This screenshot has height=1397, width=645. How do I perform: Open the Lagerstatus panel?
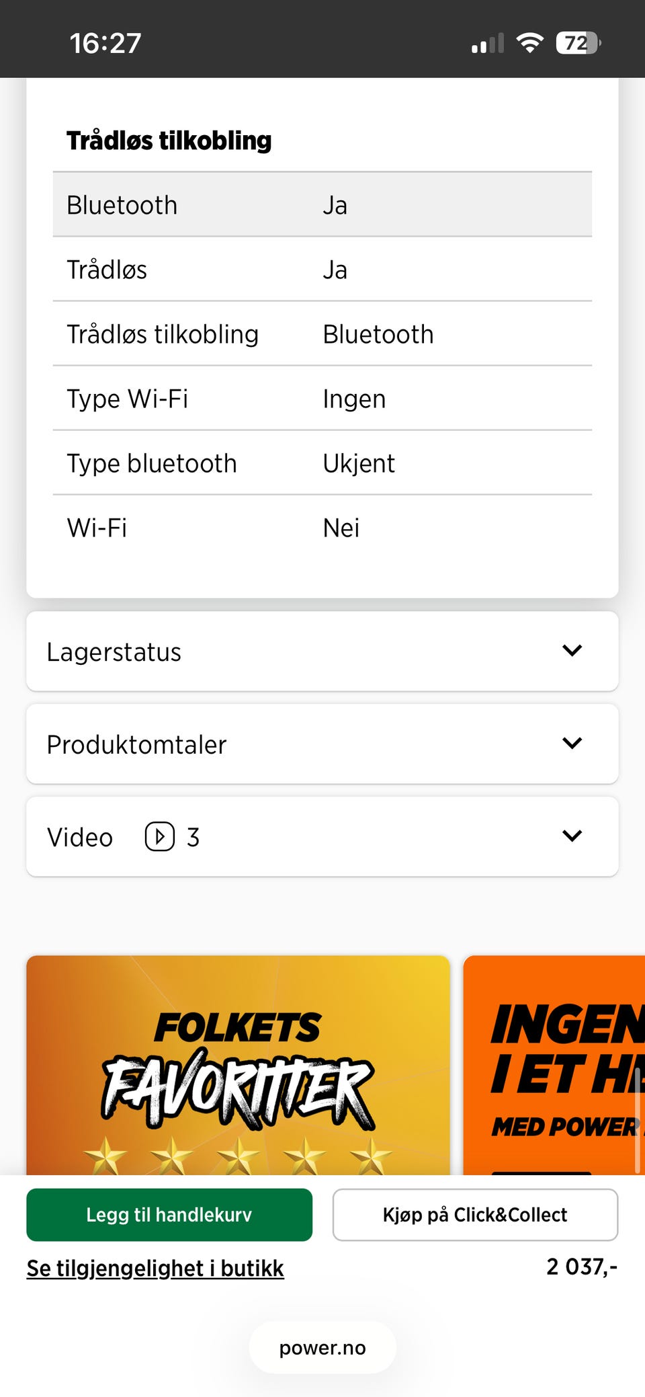point(269,651)
